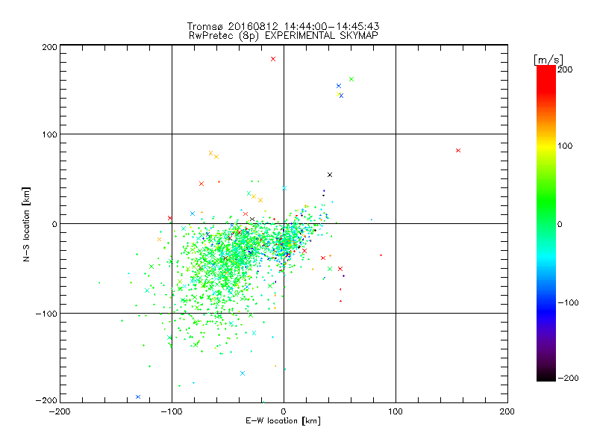Click the x-axis tick label '-200'
597x448 pixels.
(x=60, y=411)
